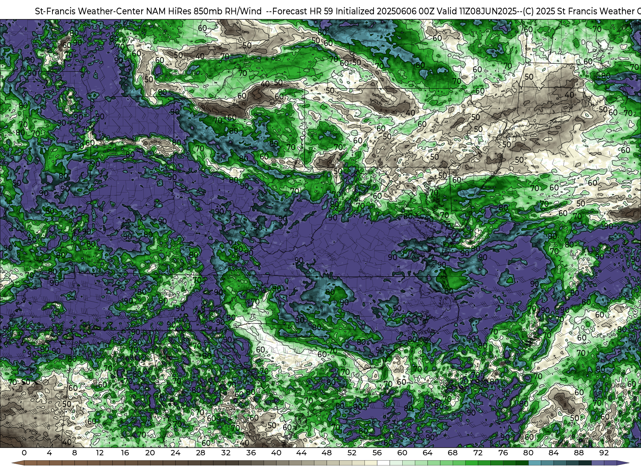Click the colorbar label '48'
The height and width of the screenshot is (467, 641).
coord(327,453)
